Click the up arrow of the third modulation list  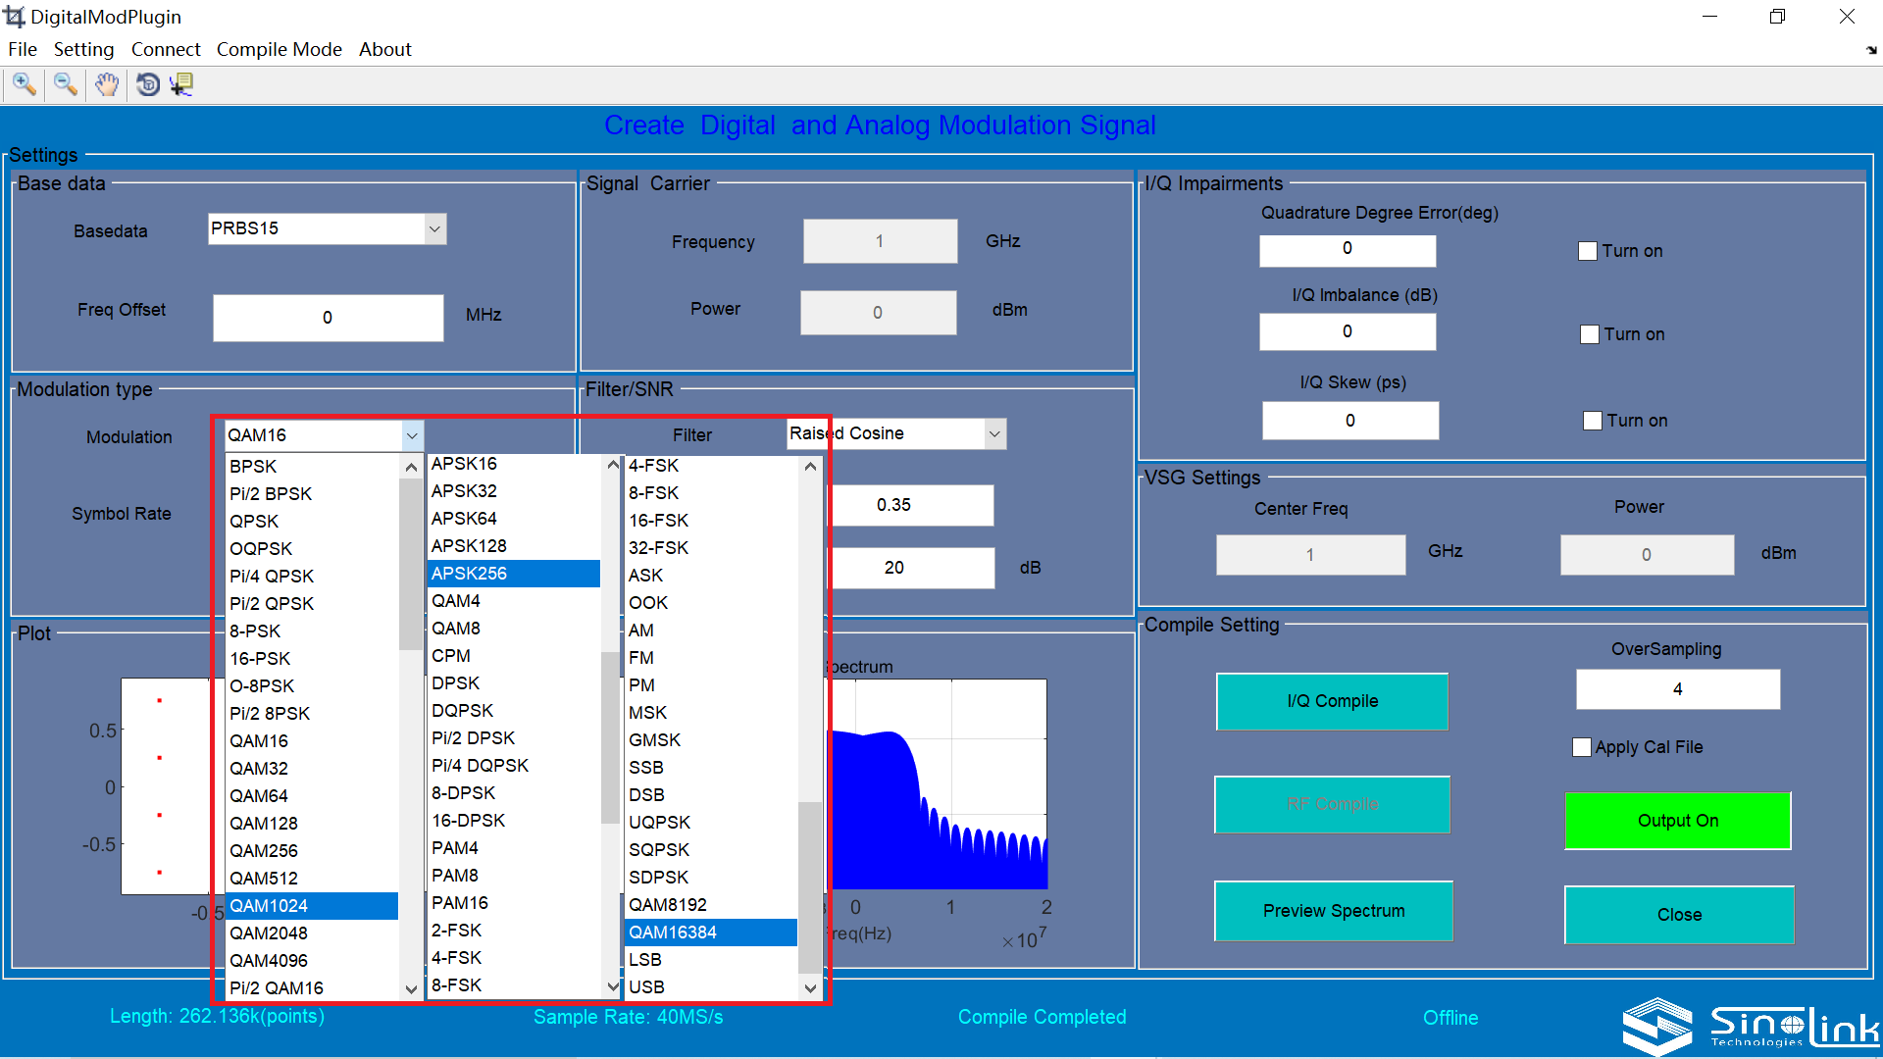[x=810, y=467]
